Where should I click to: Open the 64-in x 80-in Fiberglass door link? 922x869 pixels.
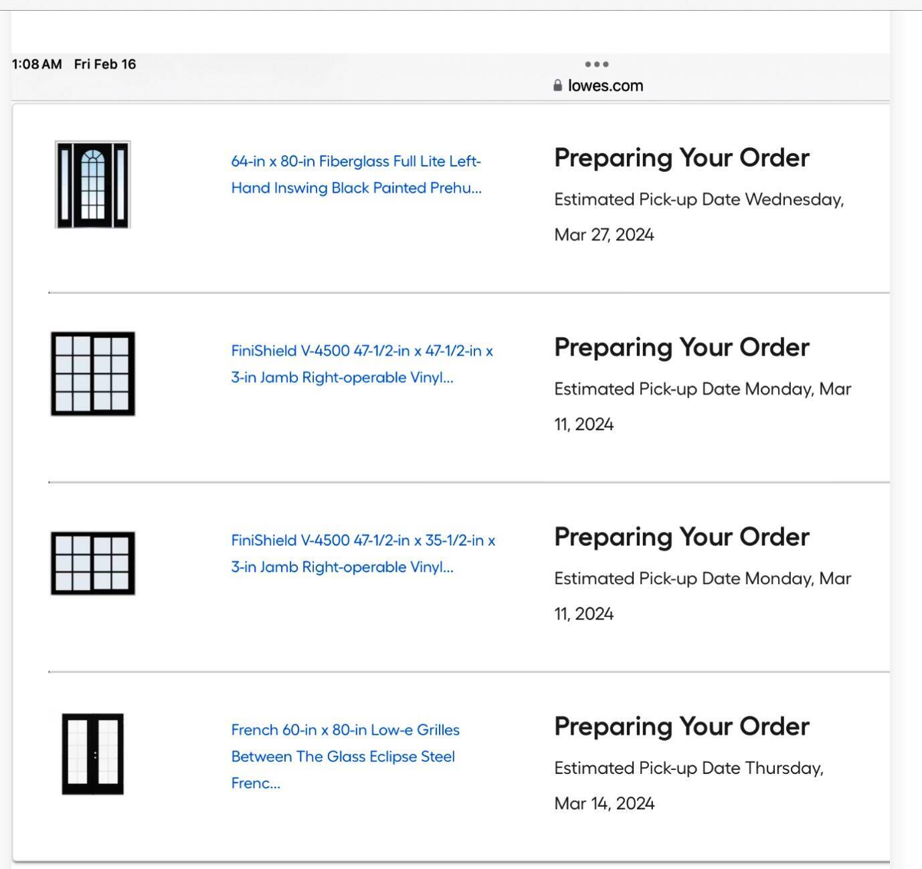tap(356, 175)
